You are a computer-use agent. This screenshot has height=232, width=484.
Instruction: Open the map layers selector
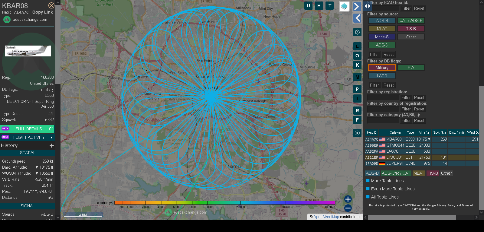[x=344, y=6]
